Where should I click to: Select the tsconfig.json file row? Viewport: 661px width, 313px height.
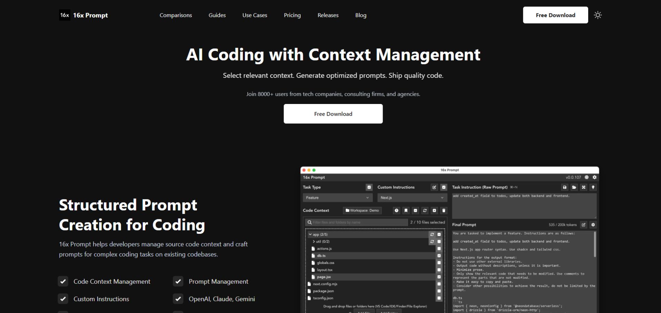(x=371, y=298)
